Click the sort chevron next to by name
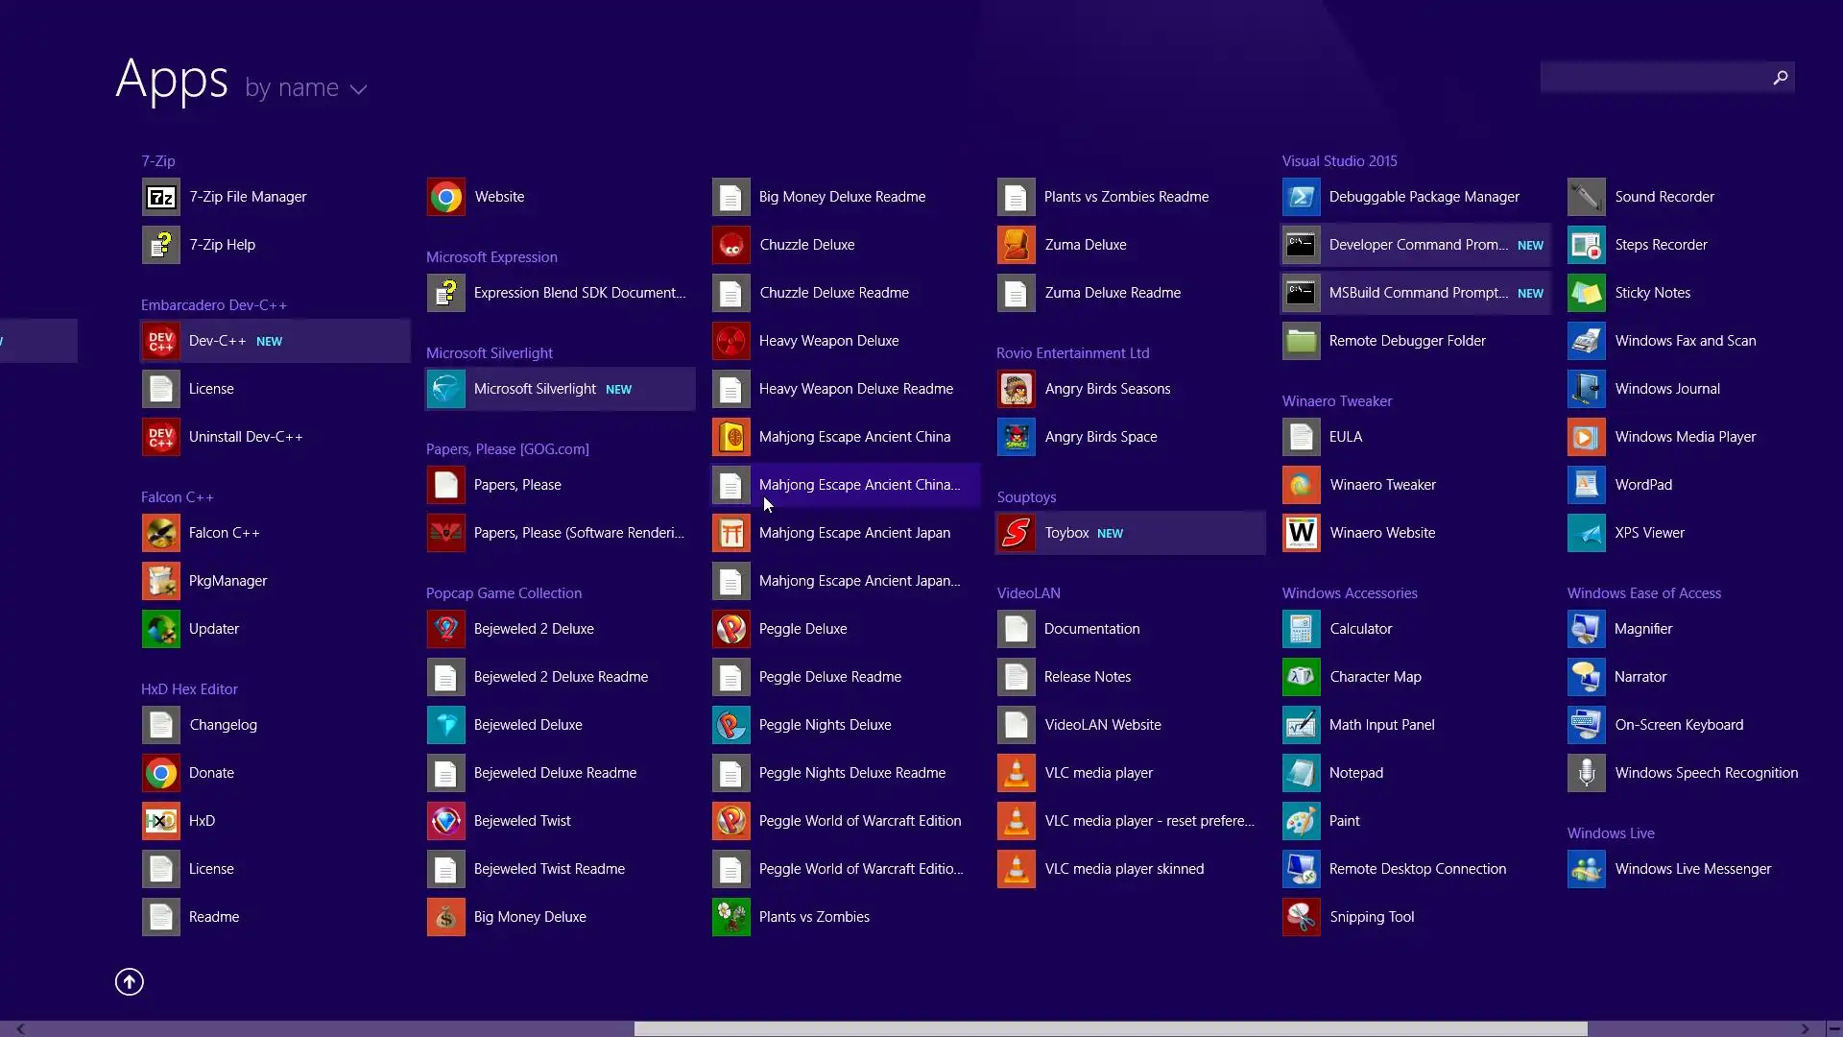This screenshot has height=1037, width=1843. click(x=359, y=89)
